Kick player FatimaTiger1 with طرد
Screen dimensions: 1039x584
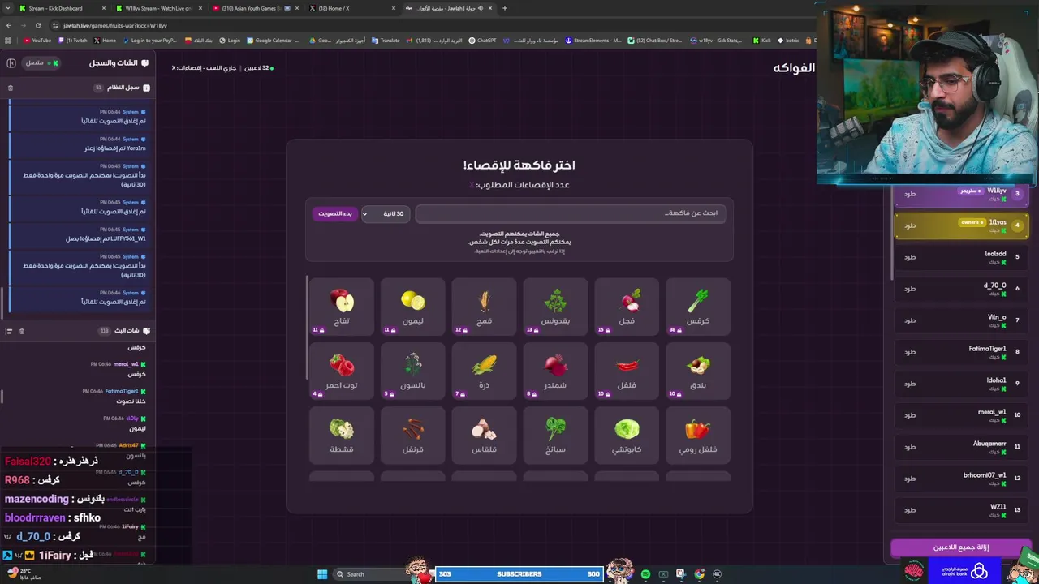coord(910,352)
